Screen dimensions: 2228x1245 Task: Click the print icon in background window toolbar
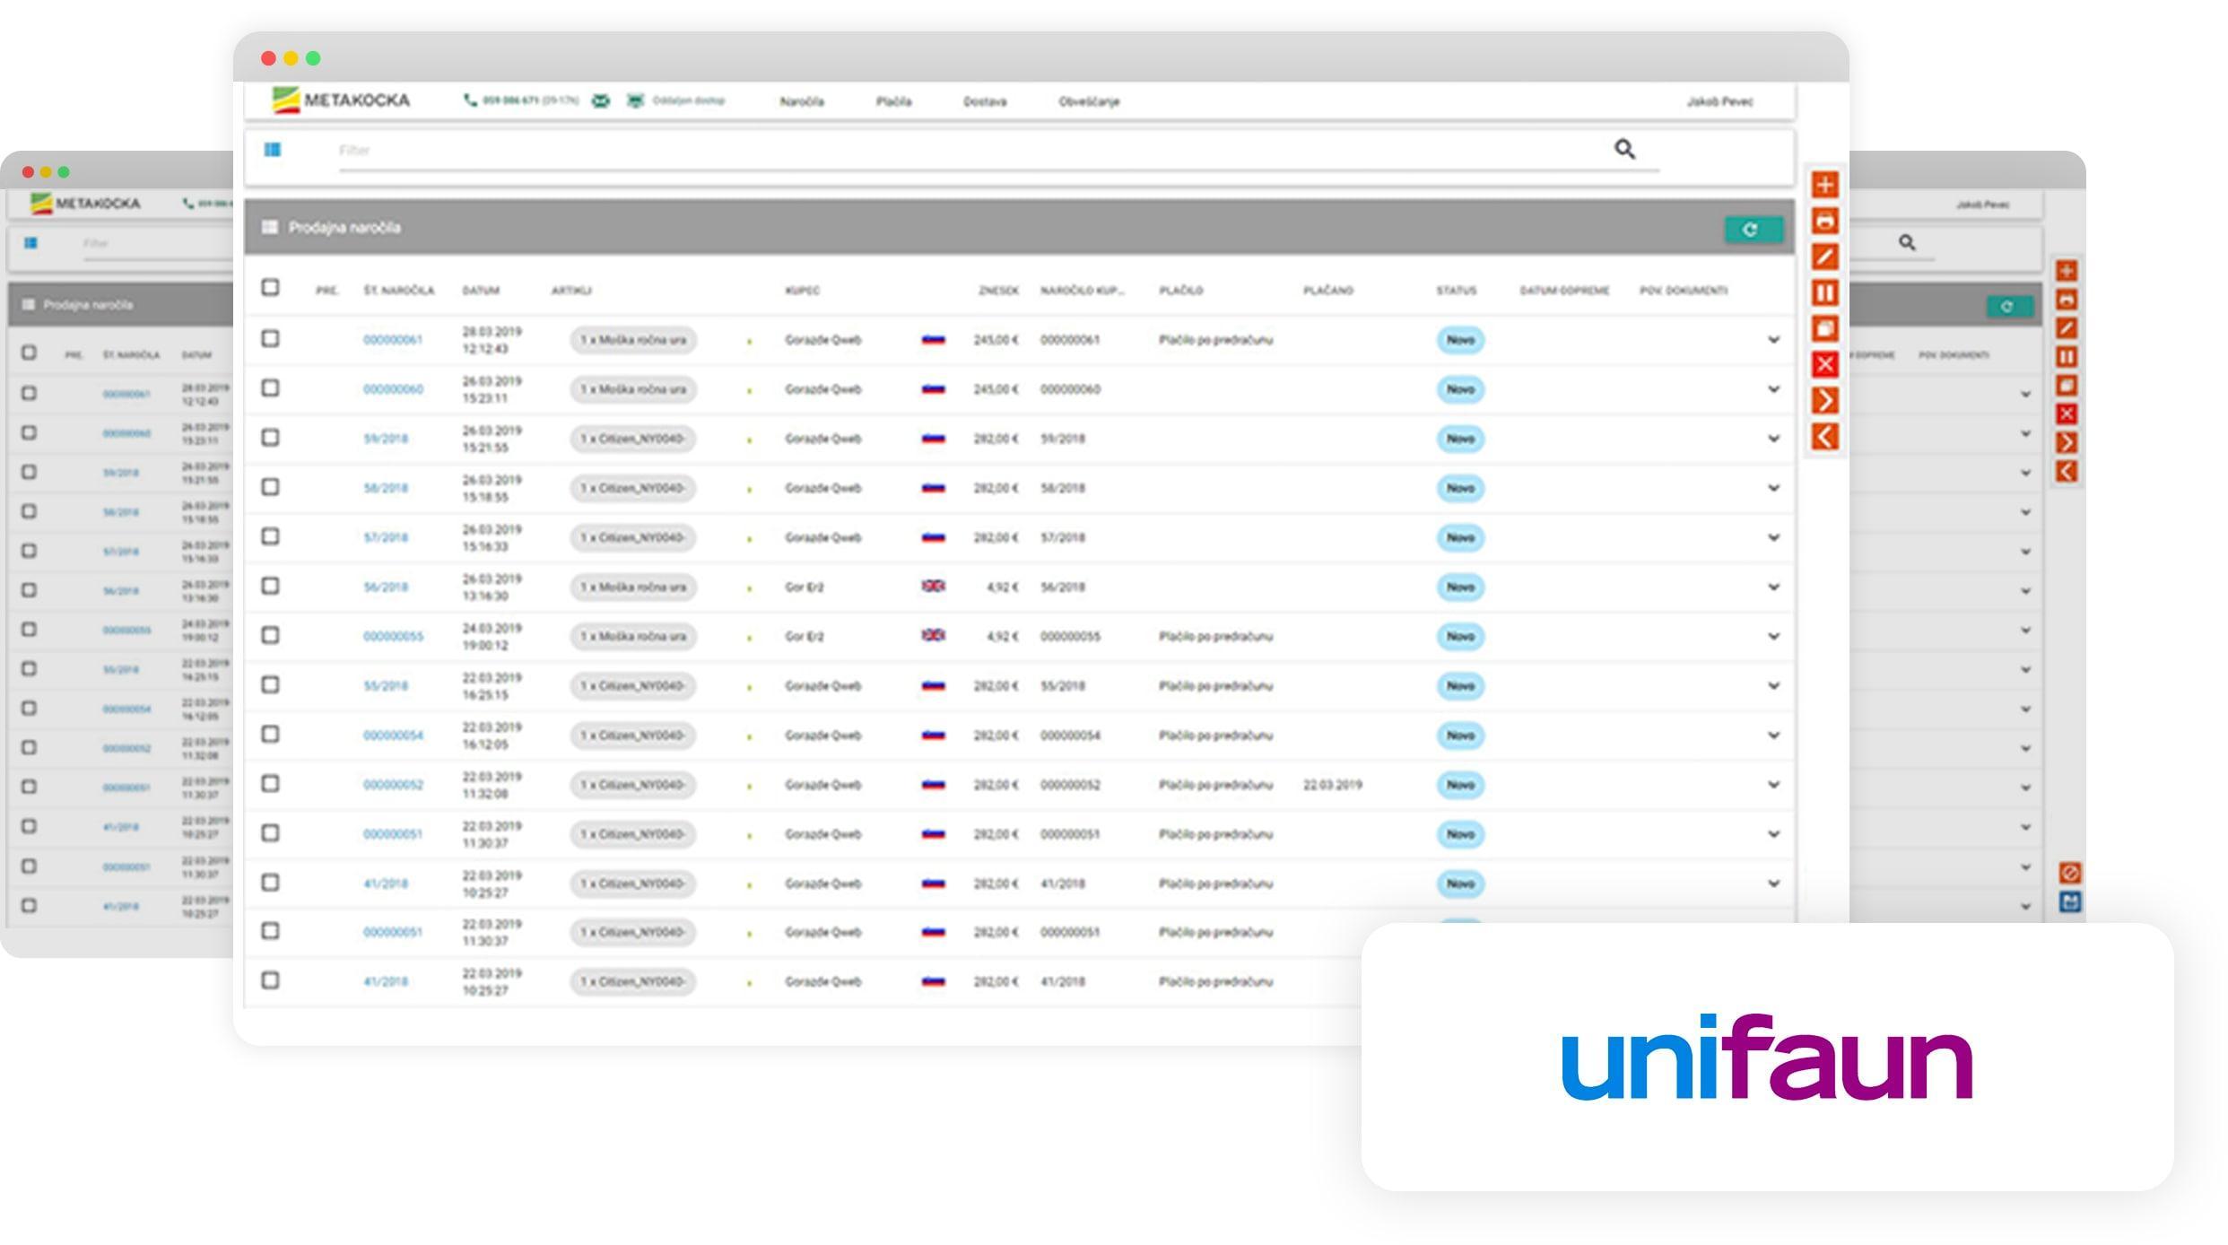pos(2067,300)
